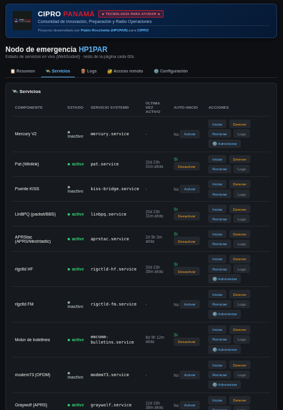Show Logs for rigctld FM
Screen dimensions: 283x410
[241, 304]
